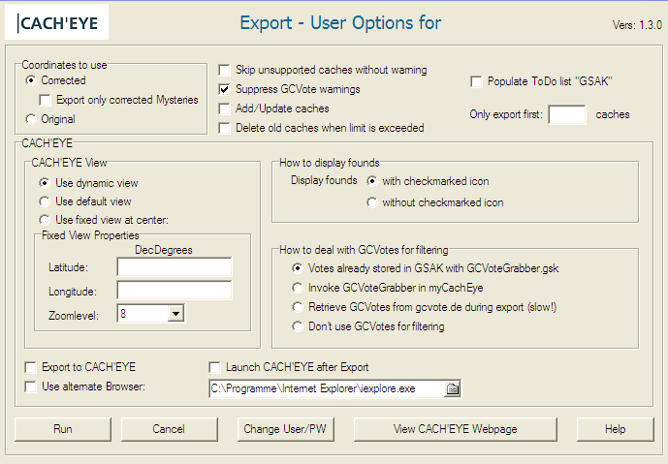
Task: Click the CACH'EYE logo
Action: click(56, 22)
